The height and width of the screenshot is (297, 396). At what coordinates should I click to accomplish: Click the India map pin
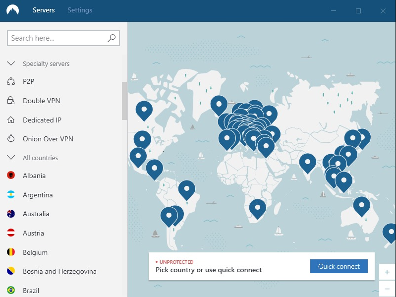coord(308,163)
